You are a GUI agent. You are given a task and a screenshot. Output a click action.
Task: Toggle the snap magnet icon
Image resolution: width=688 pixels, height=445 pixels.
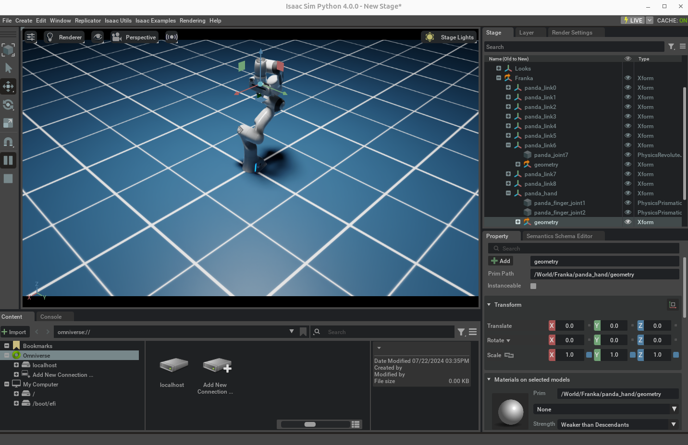click(x=8, y=142)
